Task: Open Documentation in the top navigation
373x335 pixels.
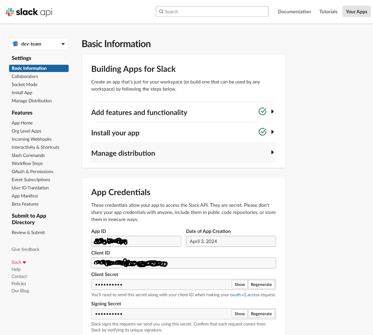Action: [294, 11]
